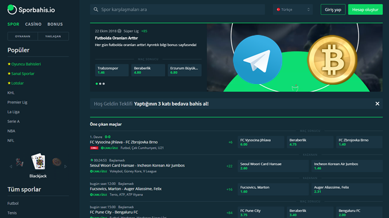
Task: Click the football icon next to 22 Ekim 2018
Action: pyautogui.click(x=119, y=31)
